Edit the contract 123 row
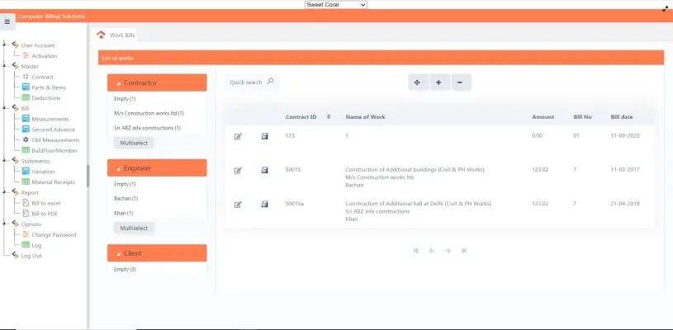The image size is (673, 330). [238, 136]
